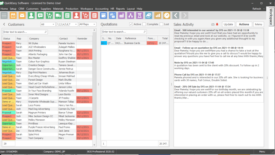Tick the Lost quotations checkbox
The image size is (275, 155).
(161, 24)
